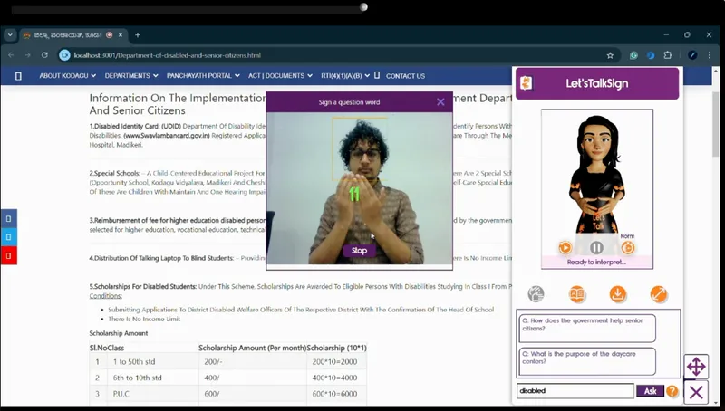
Task: Click the browser forward arrow
Action: (x=28, y=55)
